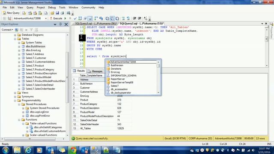This screenshot has width=274, height=154.
Task: Open a SQL Server Compact query
Action: pos(46,13)
